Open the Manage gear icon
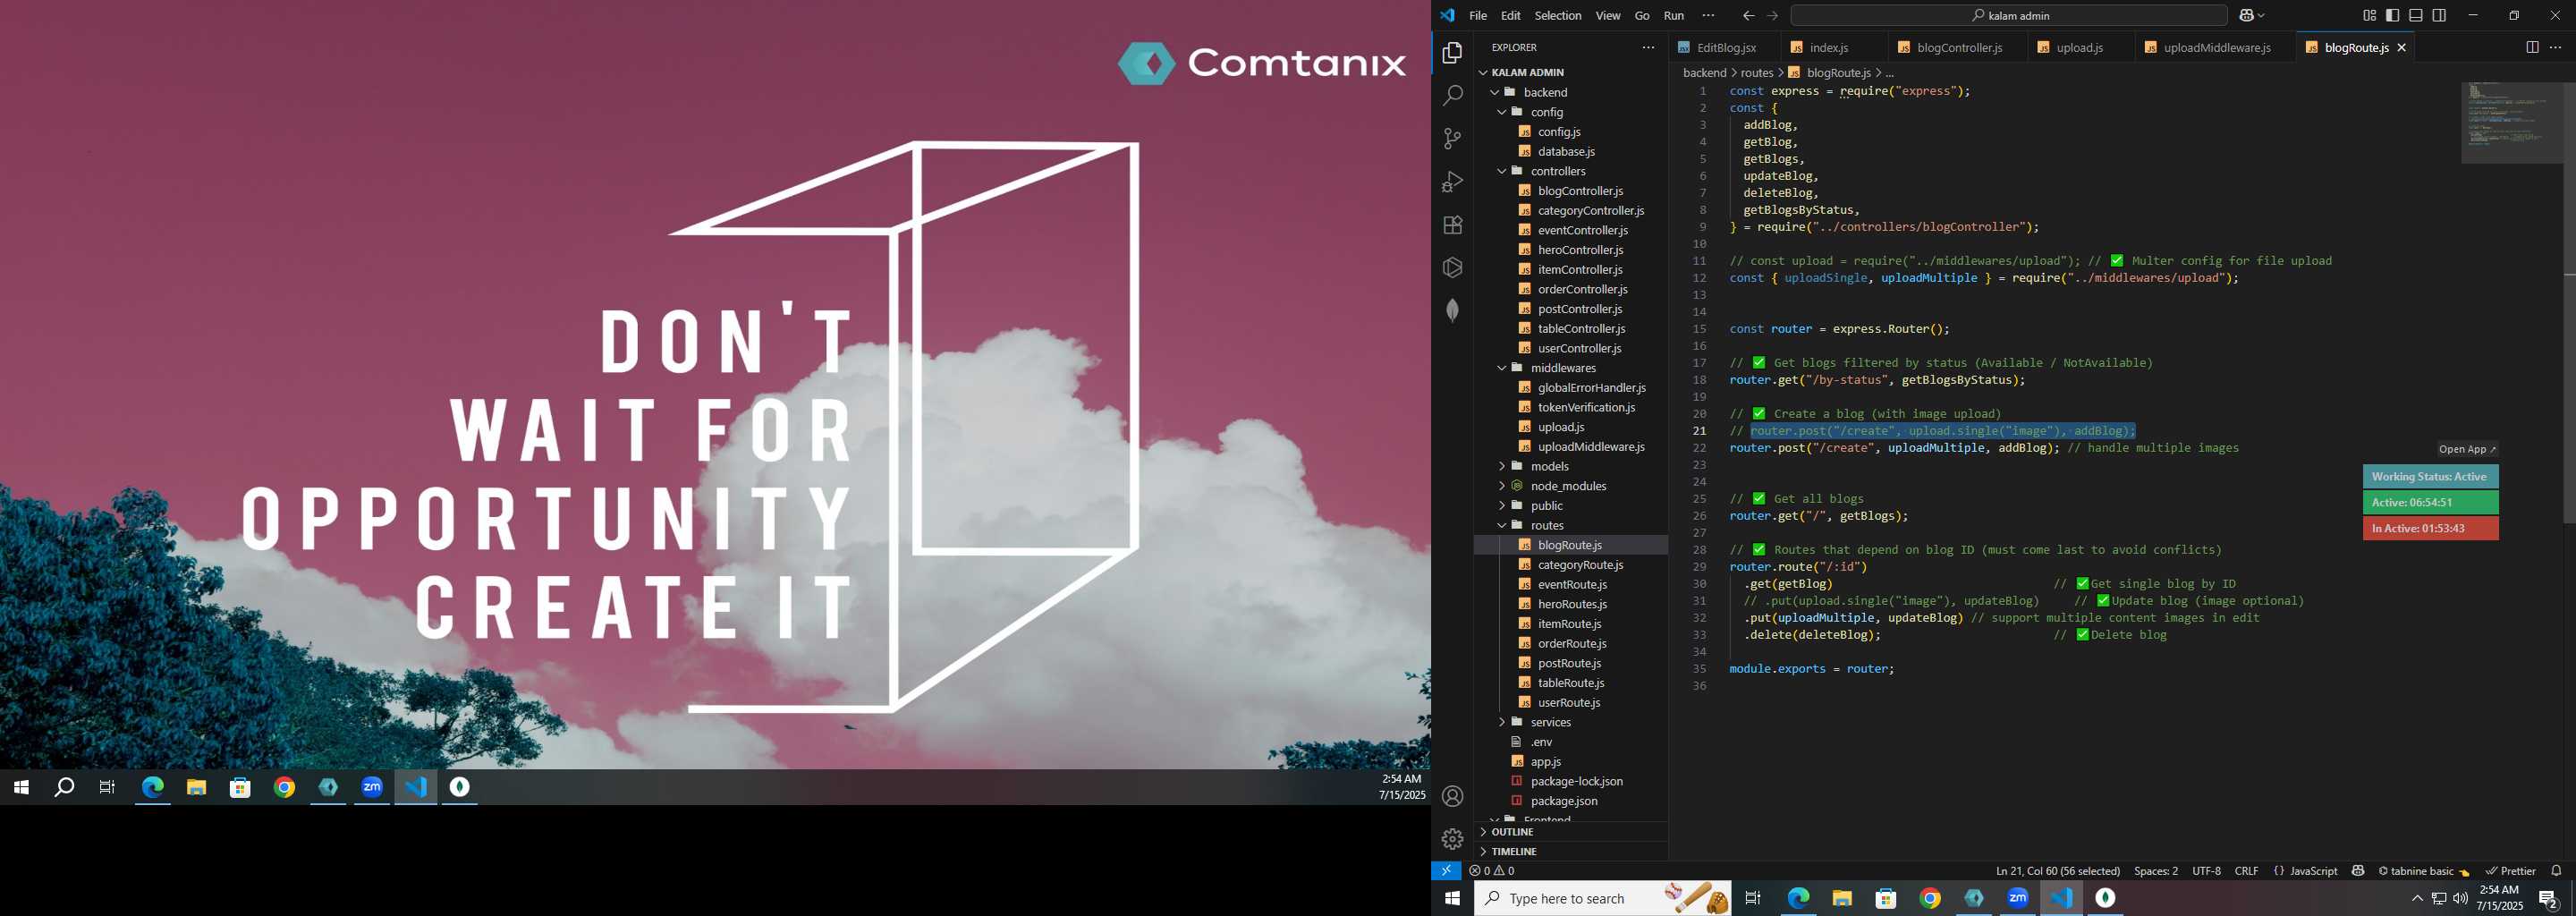Screen dimensions: 2576x916 point(1452,839)
